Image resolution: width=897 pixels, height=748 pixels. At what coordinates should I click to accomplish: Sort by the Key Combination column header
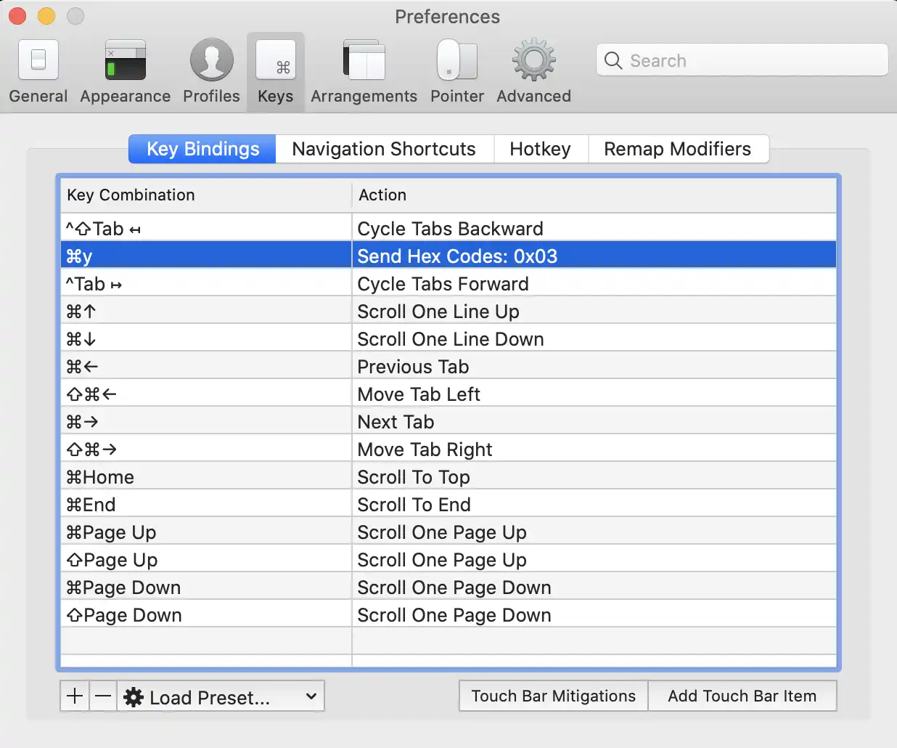click(206, 195)
